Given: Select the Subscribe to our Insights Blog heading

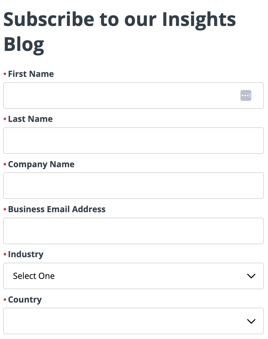Looking at the screenshot, I should click(x=120, y=31).
